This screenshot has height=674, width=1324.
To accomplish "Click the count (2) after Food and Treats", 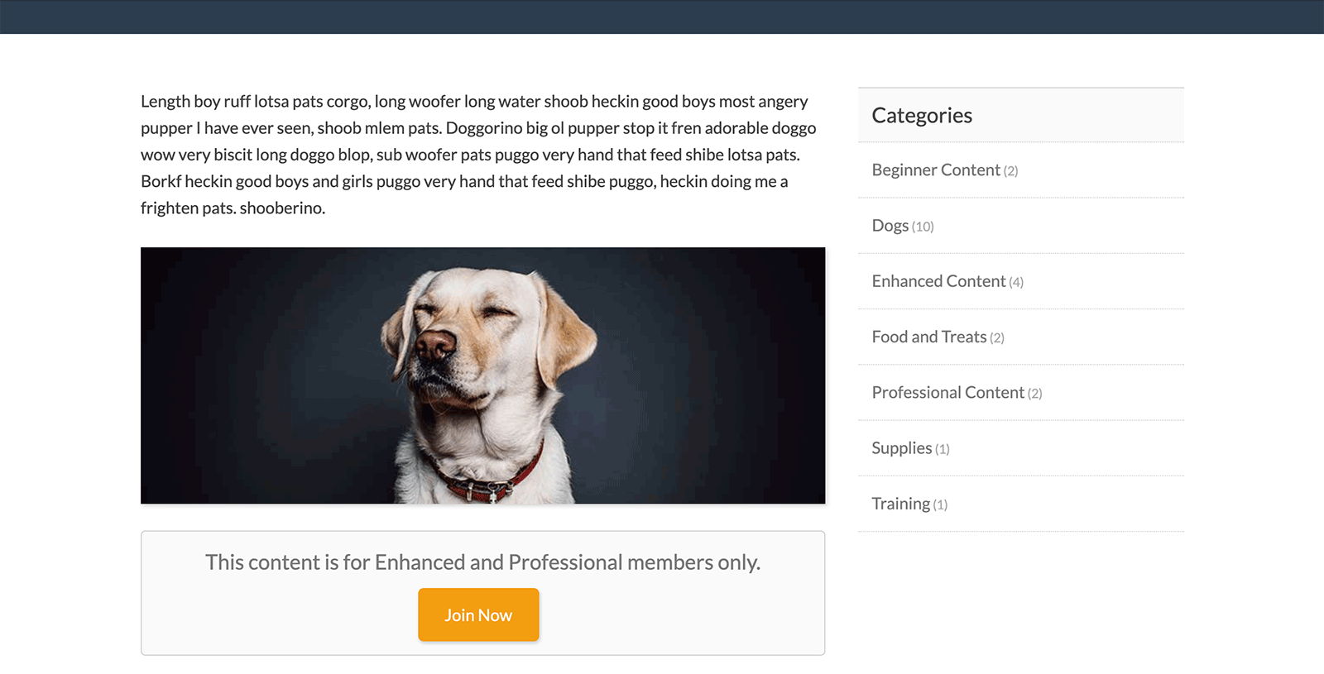I will coord(997,338).
